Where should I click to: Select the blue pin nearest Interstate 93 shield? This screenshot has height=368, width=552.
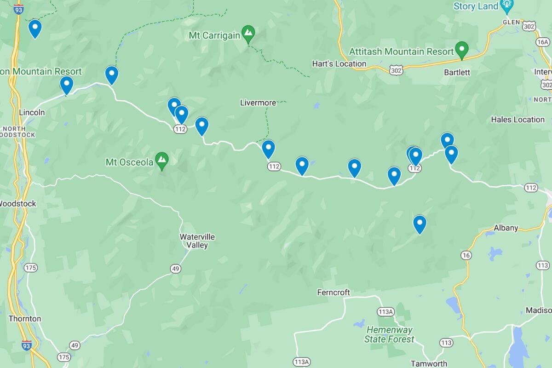[35, 29]
